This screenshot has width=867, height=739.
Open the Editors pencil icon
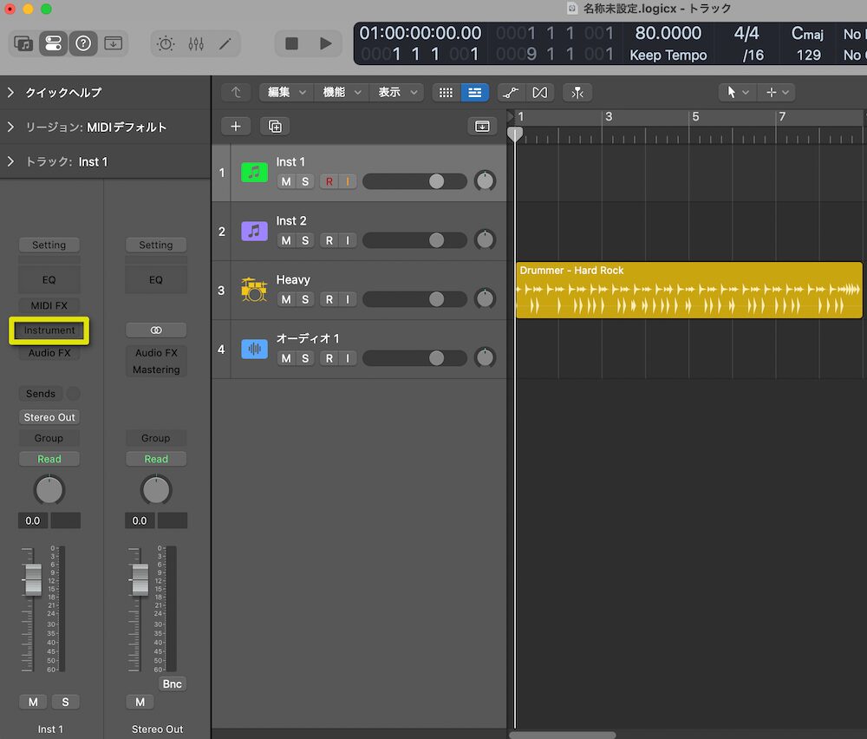tap(225, 43)
